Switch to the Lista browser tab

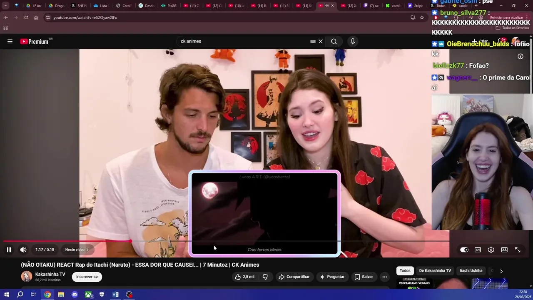pyautogui.click(x=102, y=6)
